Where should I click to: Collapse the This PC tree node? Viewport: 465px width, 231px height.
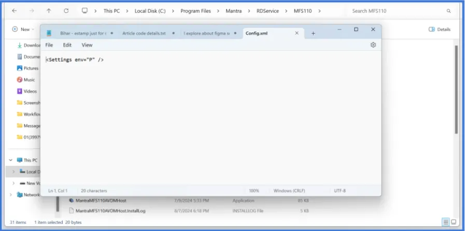(x=11, y=160)
